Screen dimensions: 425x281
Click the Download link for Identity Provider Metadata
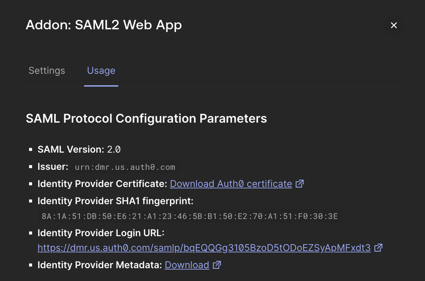click(187, 265)
